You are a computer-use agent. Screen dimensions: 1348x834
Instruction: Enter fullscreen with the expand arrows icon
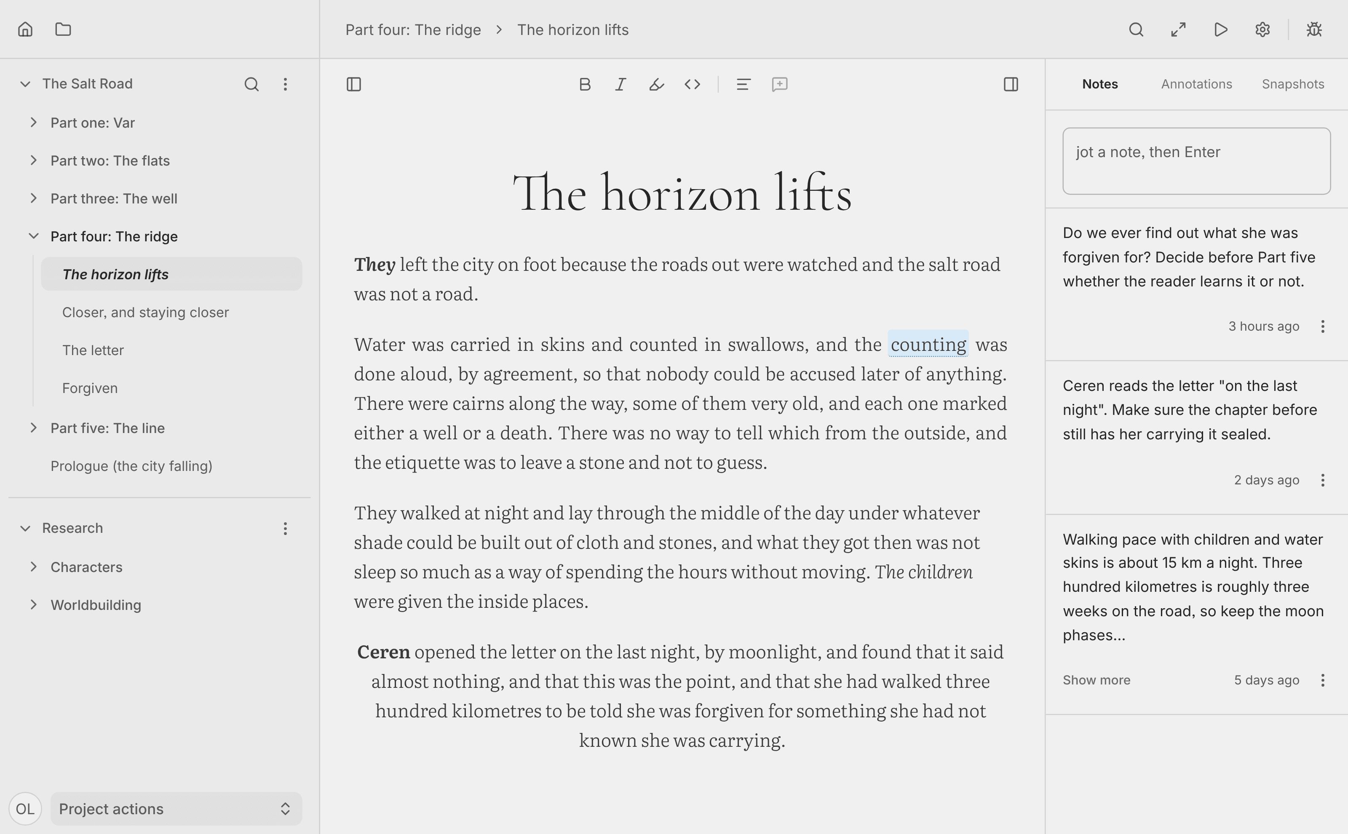[x=1179, y=29]
